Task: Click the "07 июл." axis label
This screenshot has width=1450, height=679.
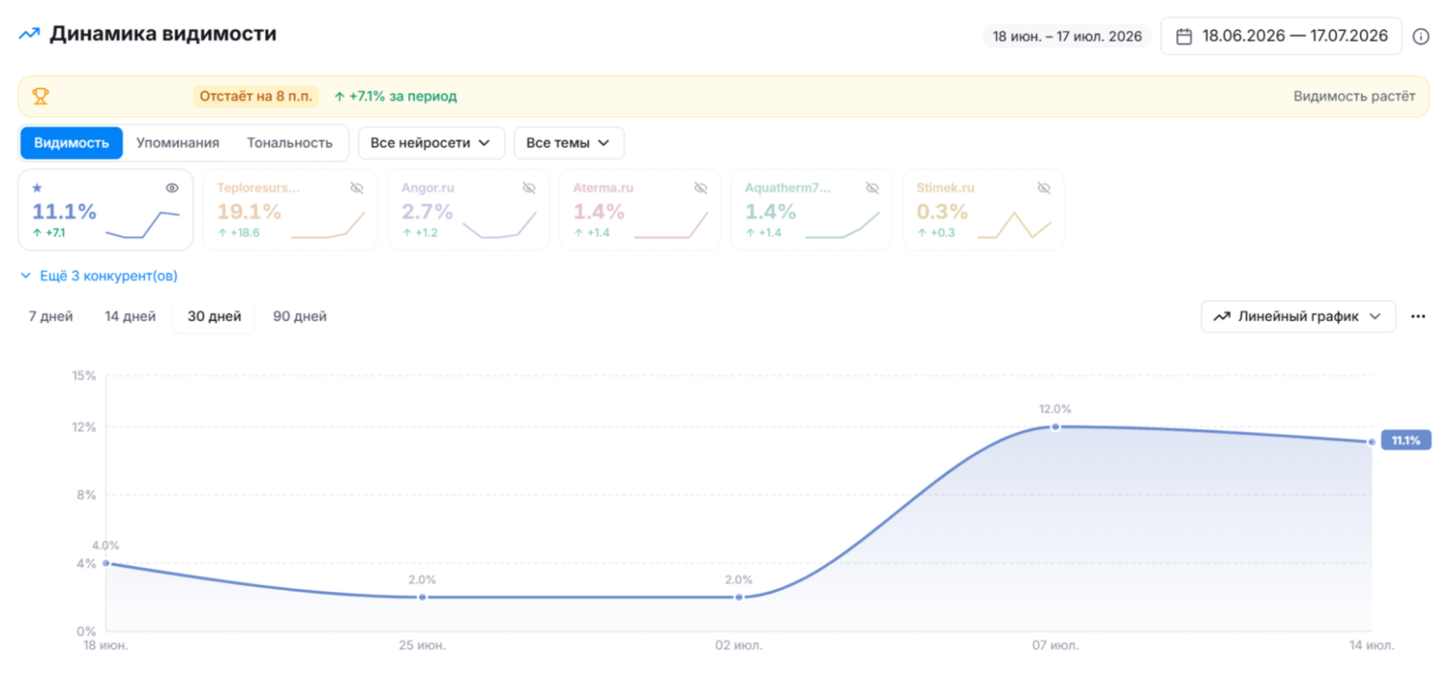Action: point(1055,645)
